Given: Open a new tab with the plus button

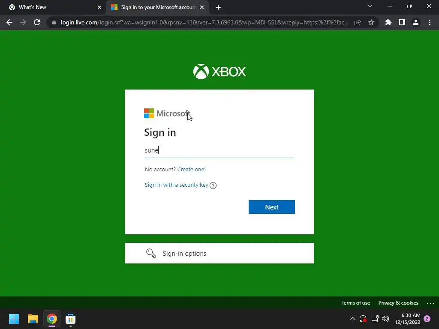Looking at the screenshot, I should tap(218, 8).
